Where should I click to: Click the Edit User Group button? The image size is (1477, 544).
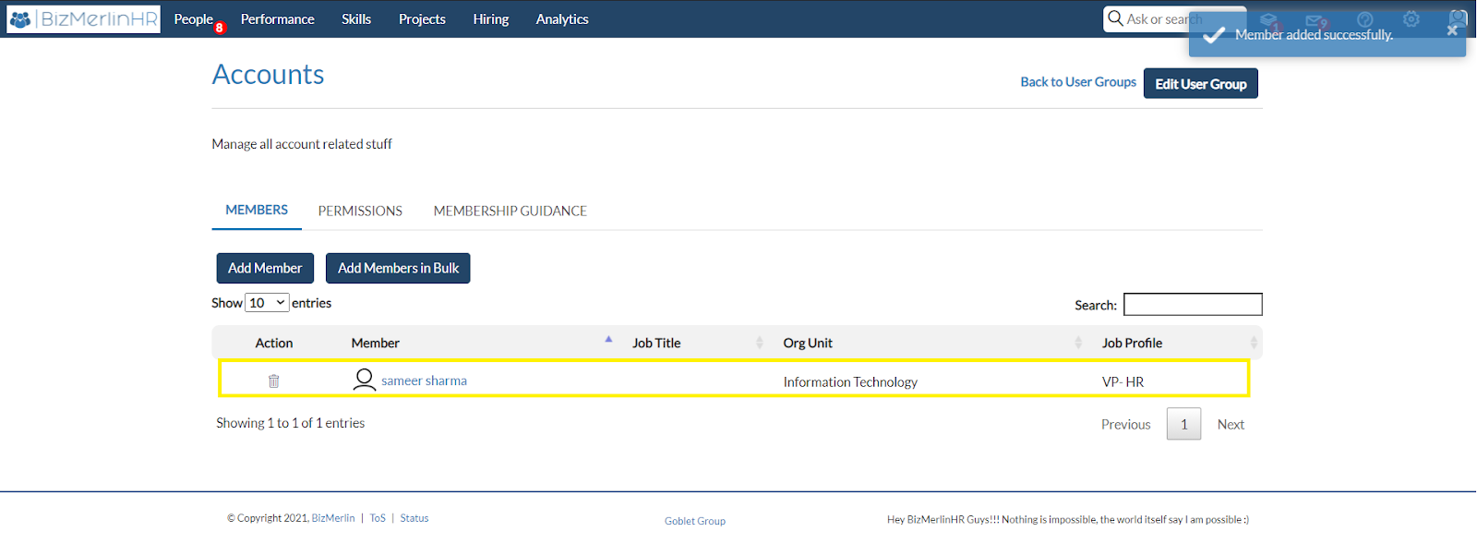pyautogui.click(x=1201, y=83)
